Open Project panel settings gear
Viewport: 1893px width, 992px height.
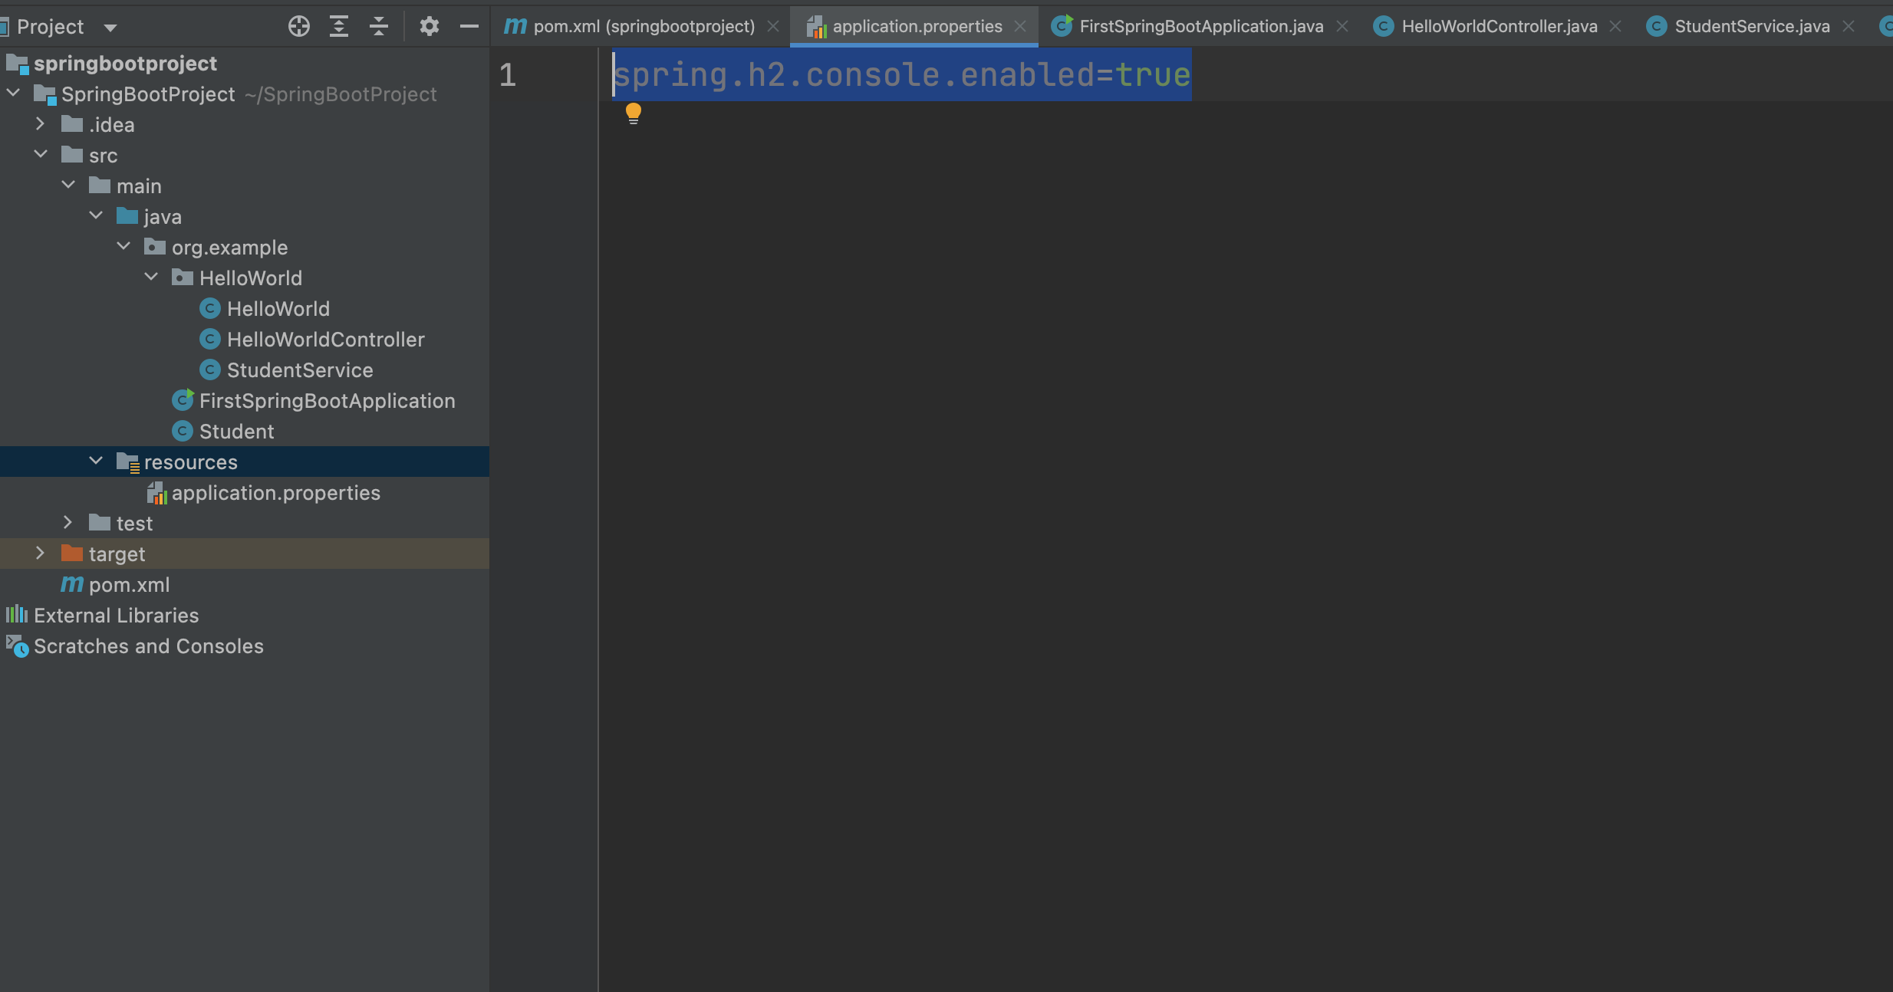click(430, 27)
